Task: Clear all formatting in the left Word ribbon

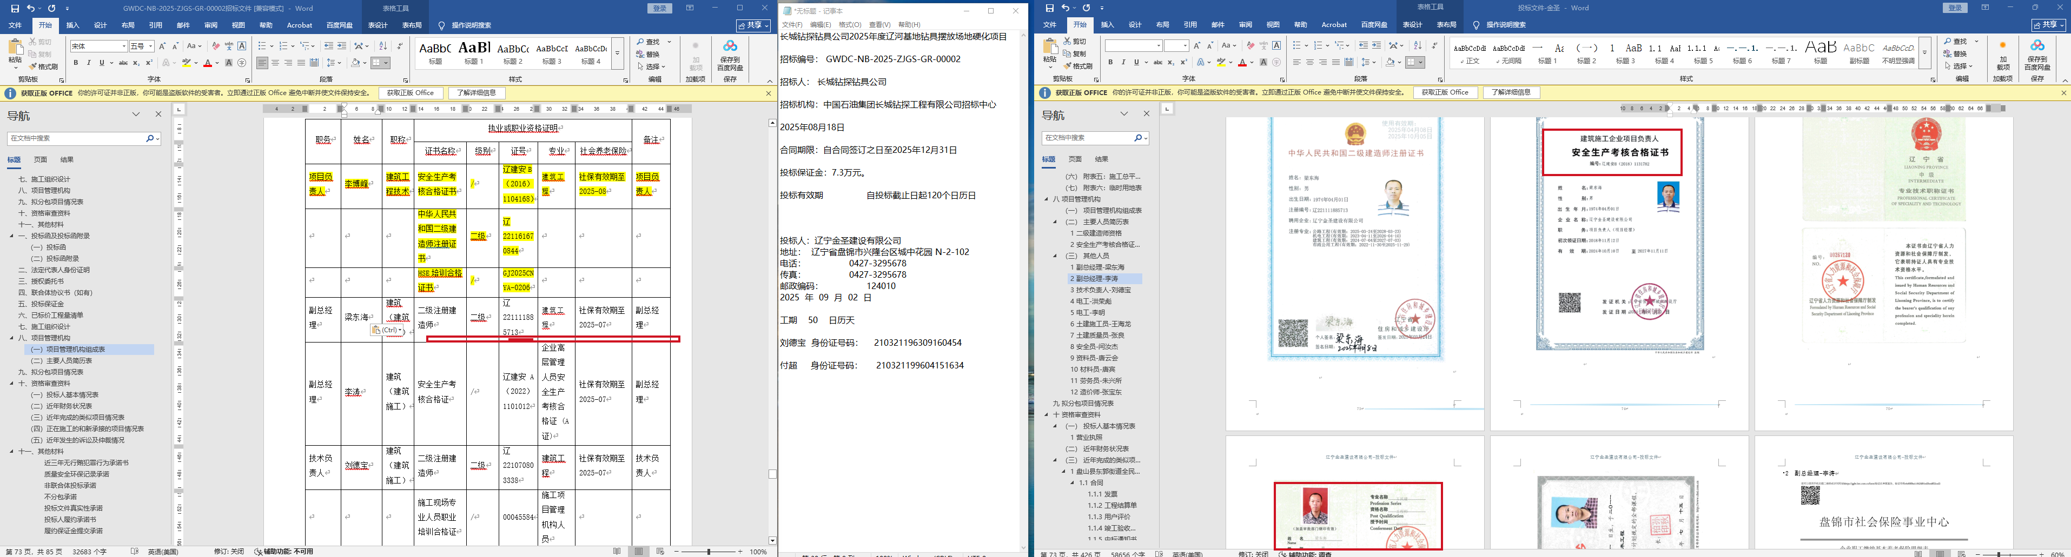Action: 215,46
